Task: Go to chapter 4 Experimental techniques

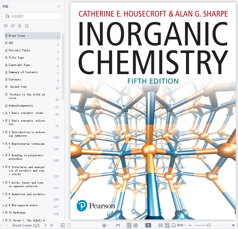Action: (27, 145)
